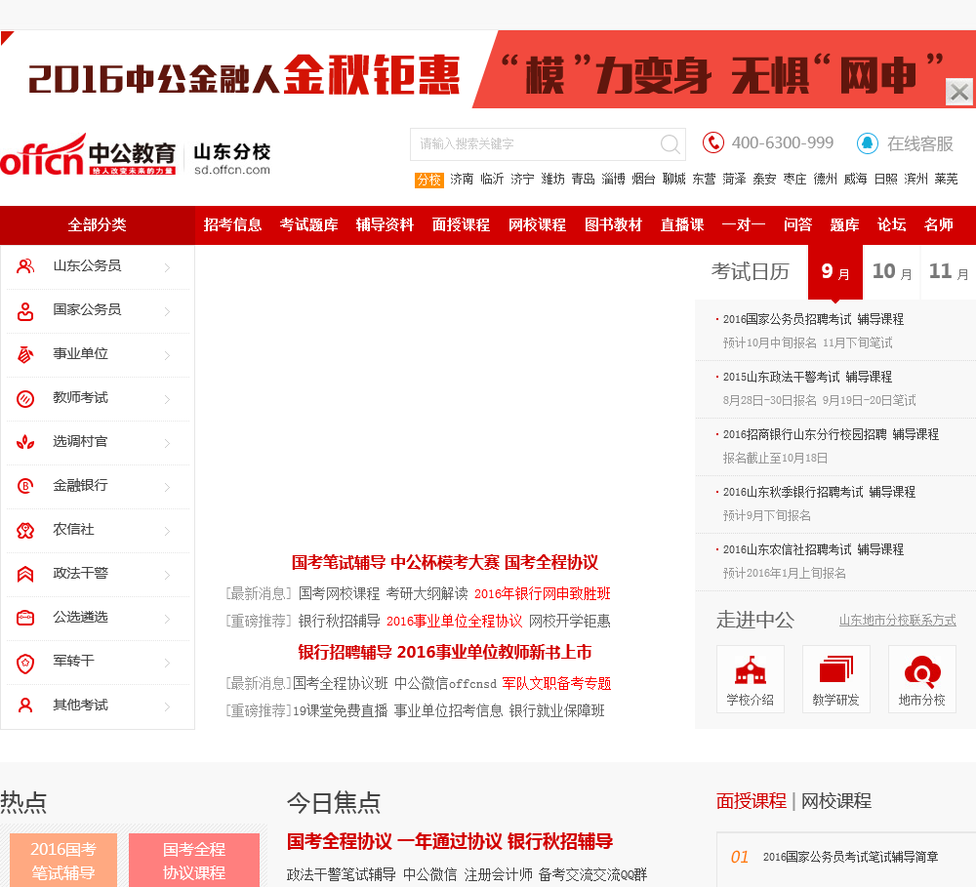Go to 招考信息 in navigation bar
The width and height of the screenshot is (976, 887).
232,224
